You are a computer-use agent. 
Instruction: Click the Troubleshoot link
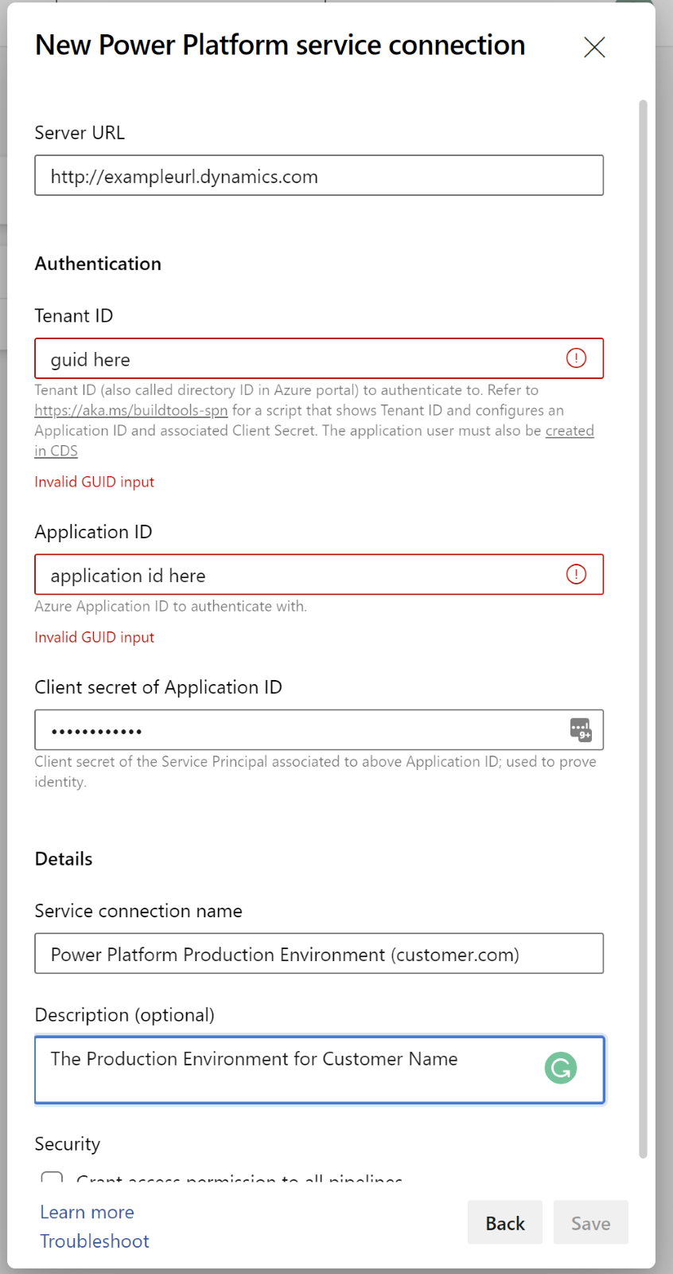coord(95,1241)
